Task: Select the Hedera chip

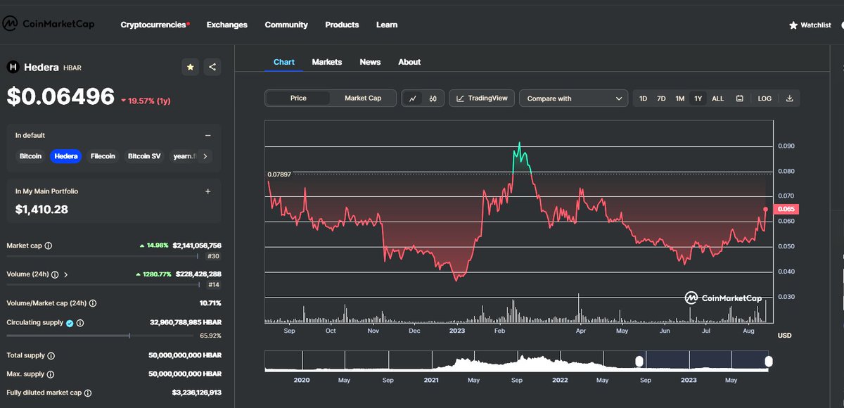Action: 66,156
